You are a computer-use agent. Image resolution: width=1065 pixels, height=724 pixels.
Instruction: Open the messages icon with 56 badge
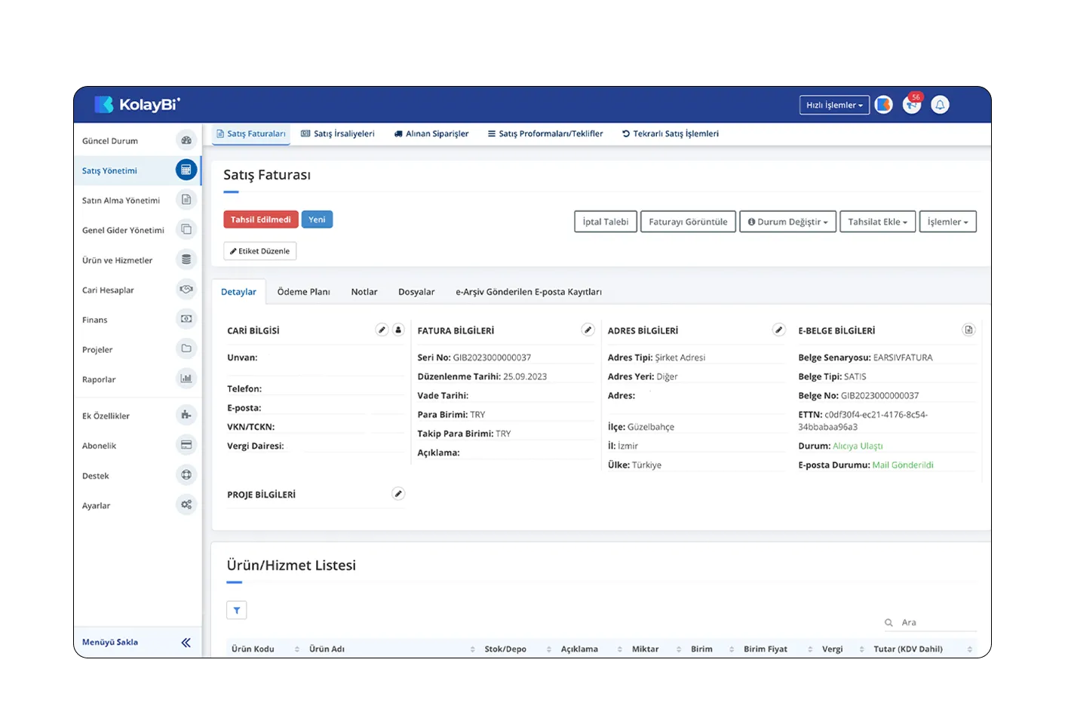coord(912,105)
